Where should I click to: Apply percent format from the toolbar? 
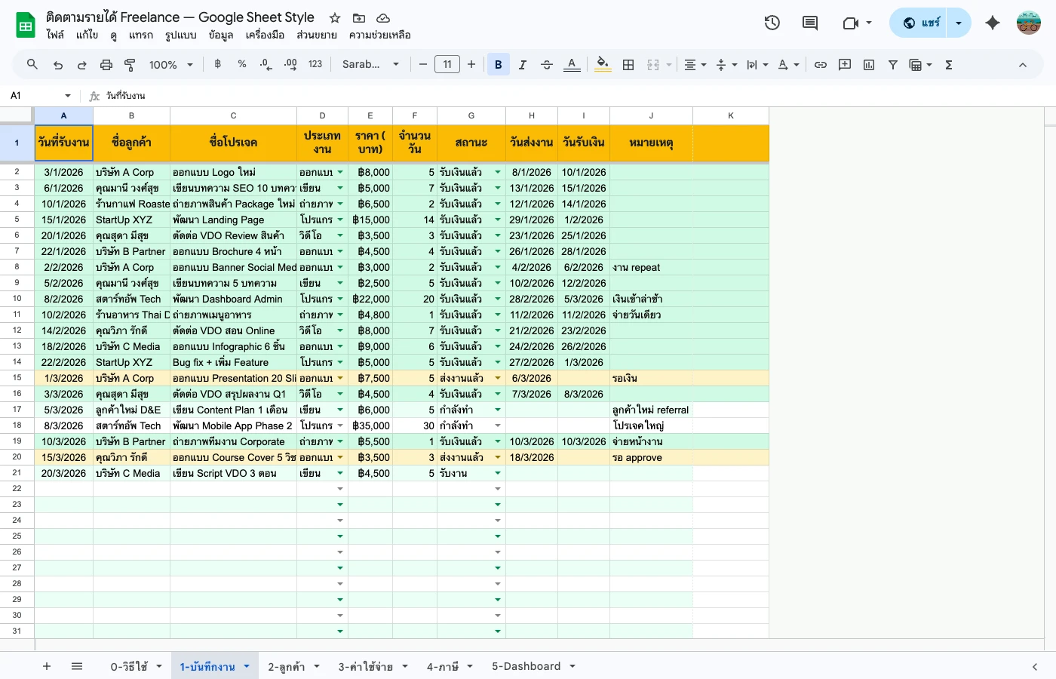tap(241, 65)
